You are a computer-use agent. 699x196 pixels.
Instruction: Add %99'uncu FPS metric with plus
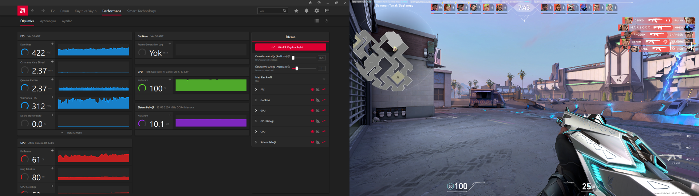pyautogui.click(x=52, y=97)
